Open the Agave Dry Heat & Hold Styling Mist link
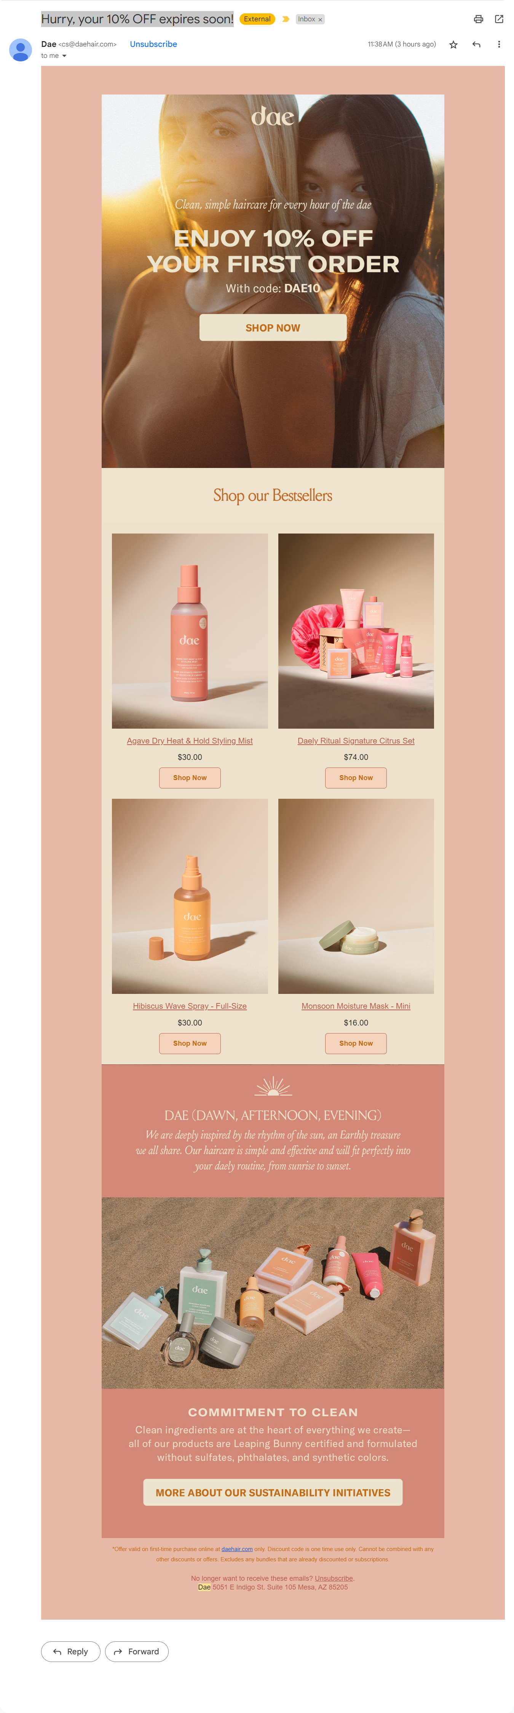The width and height of the screenshot is (514, 1713). (x=190, y=741)
